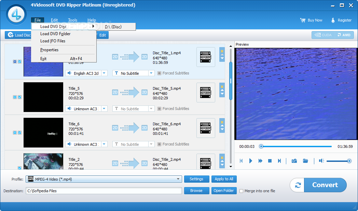This screenshot has height=211, width=358.
Task: Open No Subtitle dropdown for Disc_Title_1
Action: pos(151,73)
